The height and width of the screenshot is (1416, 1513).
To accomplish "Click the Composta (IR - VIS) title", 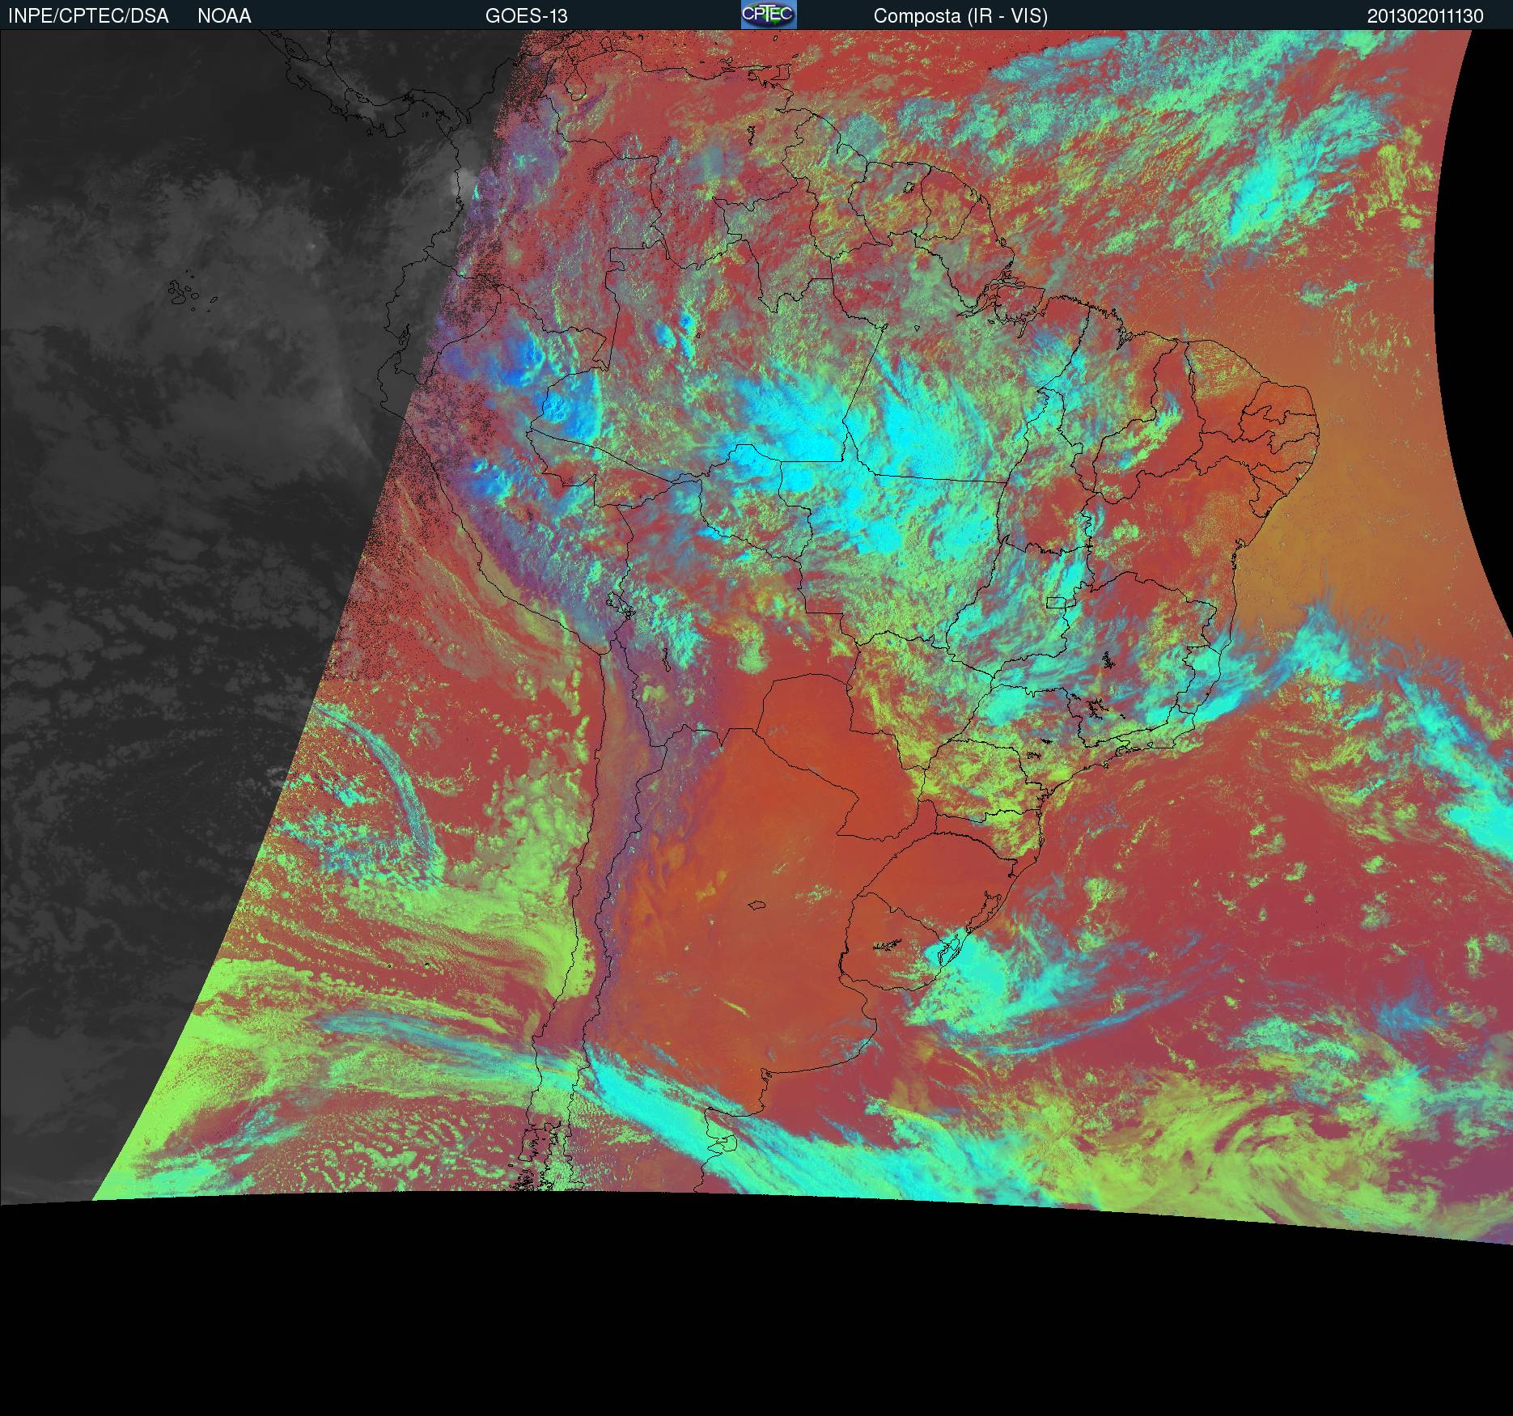I will point(960,16).
